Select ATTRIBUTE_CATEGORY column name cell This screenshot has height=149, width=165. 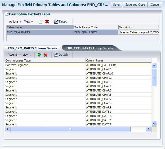[x=118, y=65]
